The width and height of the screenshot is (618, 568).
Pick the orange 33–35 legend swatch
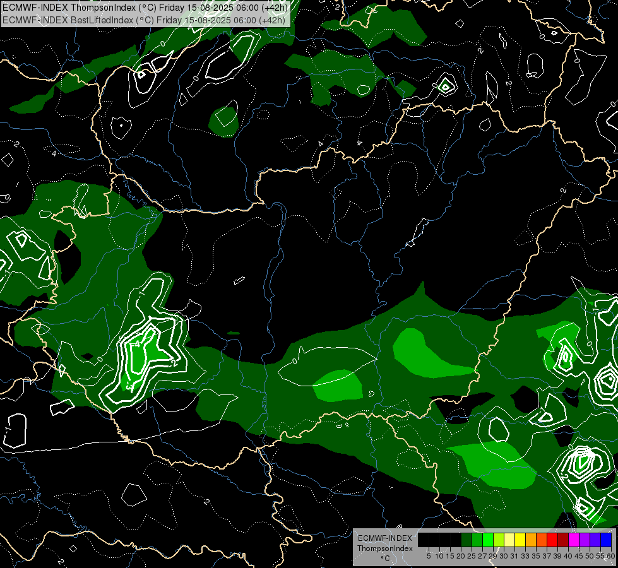click(531, 540)
